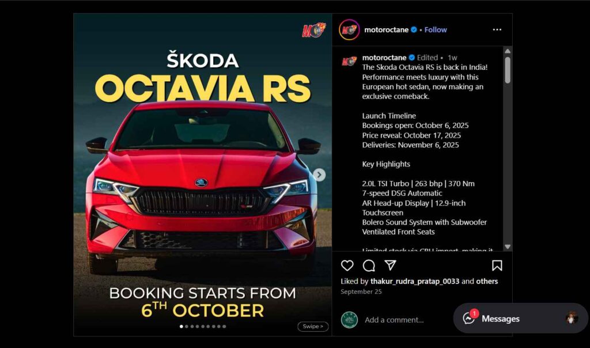Open the Messages floating panel
Viewport: 590px width, 348px height.
[520, 318]
